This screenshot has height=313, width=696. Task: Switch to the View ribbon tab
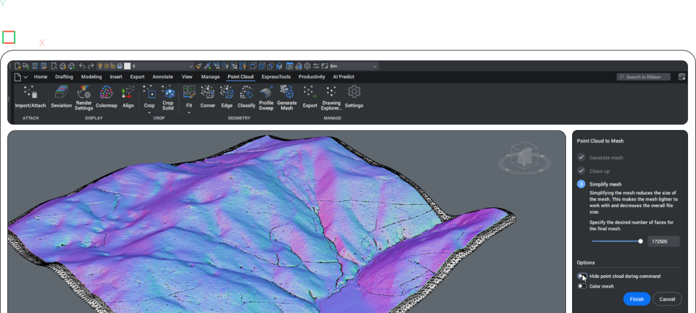187,77
